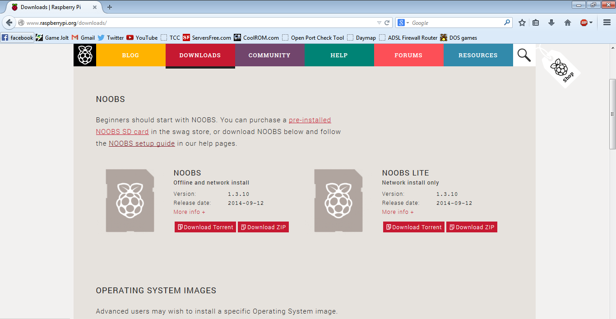The image size is (616, 319).
Task: Open the Facebook bookmark
Action: [x=17, y=38]
